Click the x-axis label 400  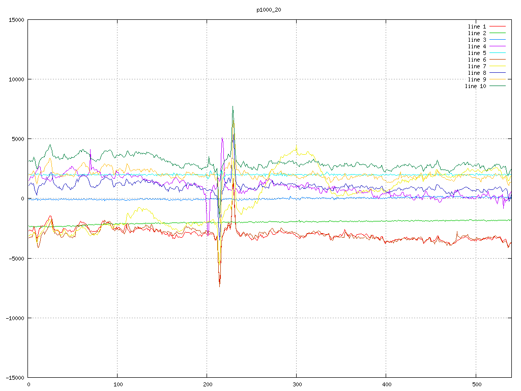click(387, 385)
